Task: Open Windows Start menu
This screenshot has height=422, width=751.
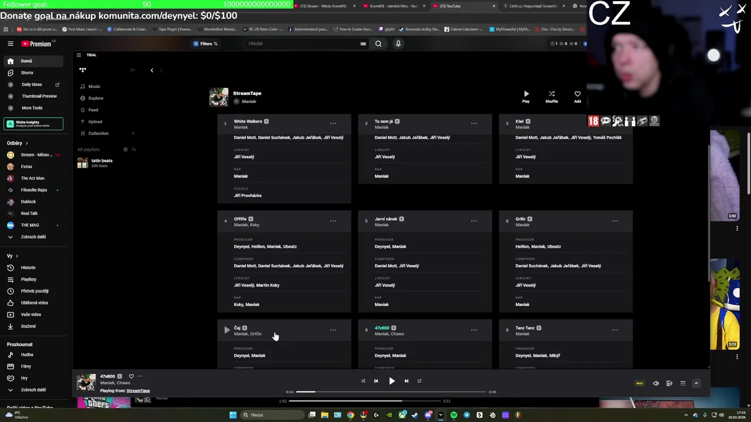Action: (x=233, y=415)
